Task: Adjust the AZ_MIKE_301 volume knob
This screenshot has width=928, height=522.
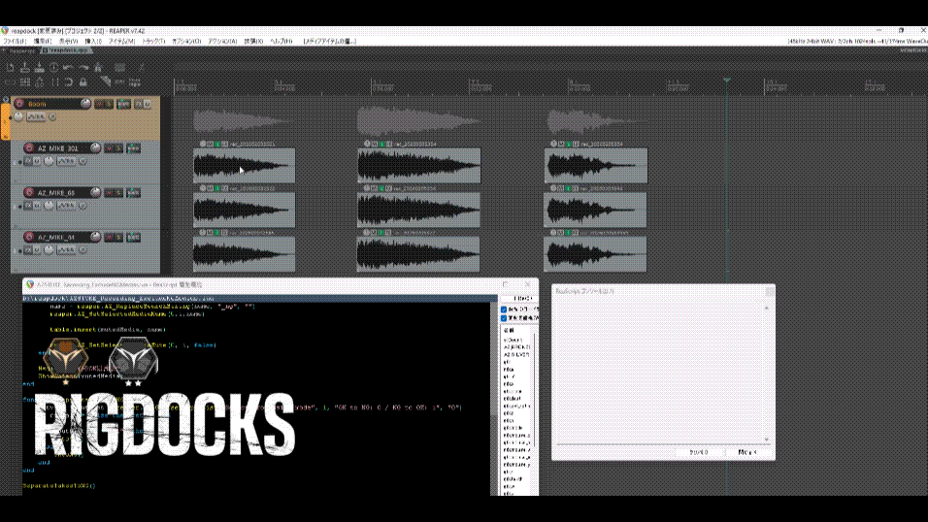Action: (95, 147)
